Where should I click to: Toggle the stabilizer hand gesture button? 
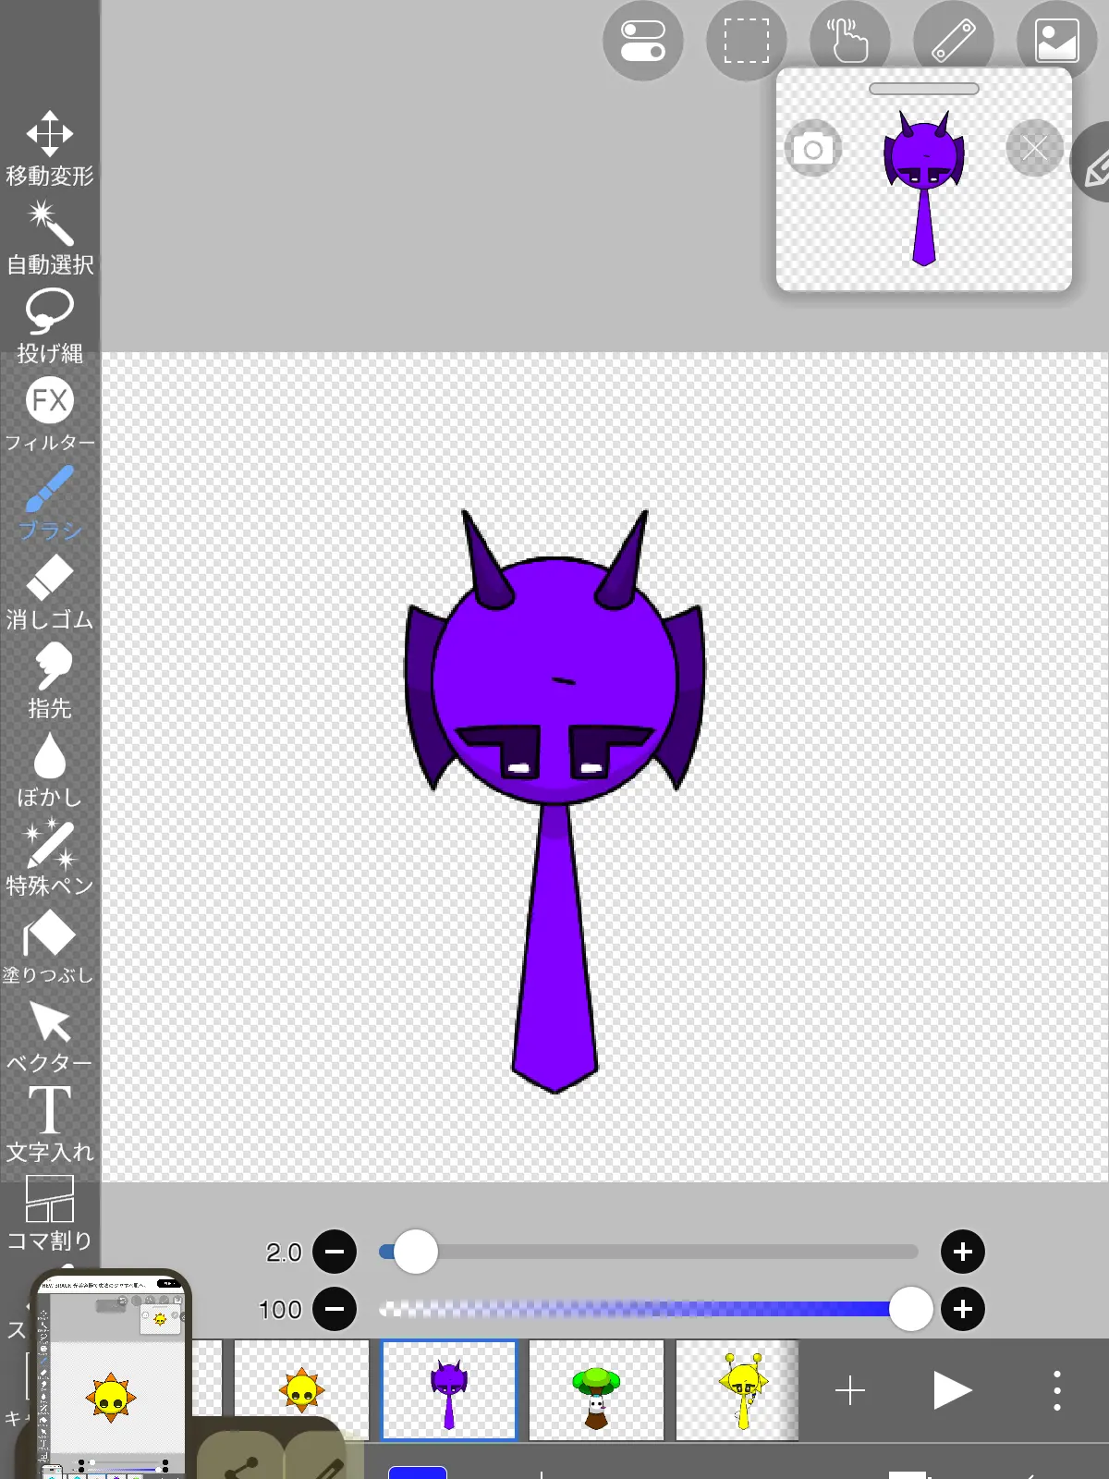(x=850, y=41)
